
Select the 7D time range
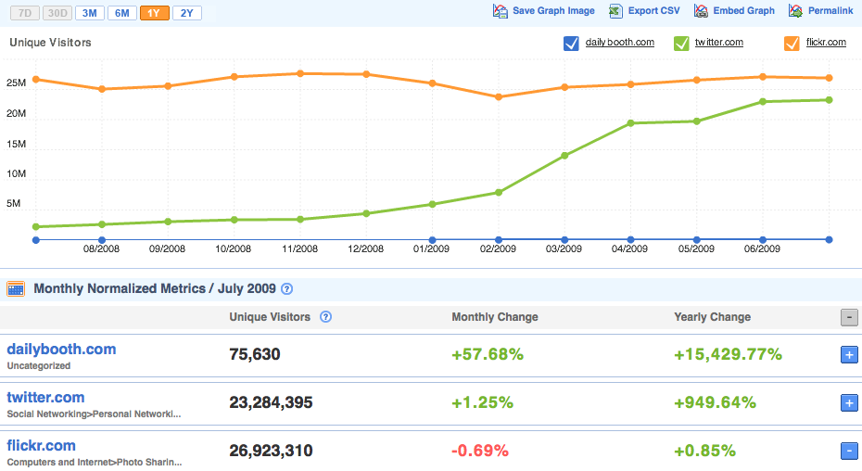(x=25, y=13)
